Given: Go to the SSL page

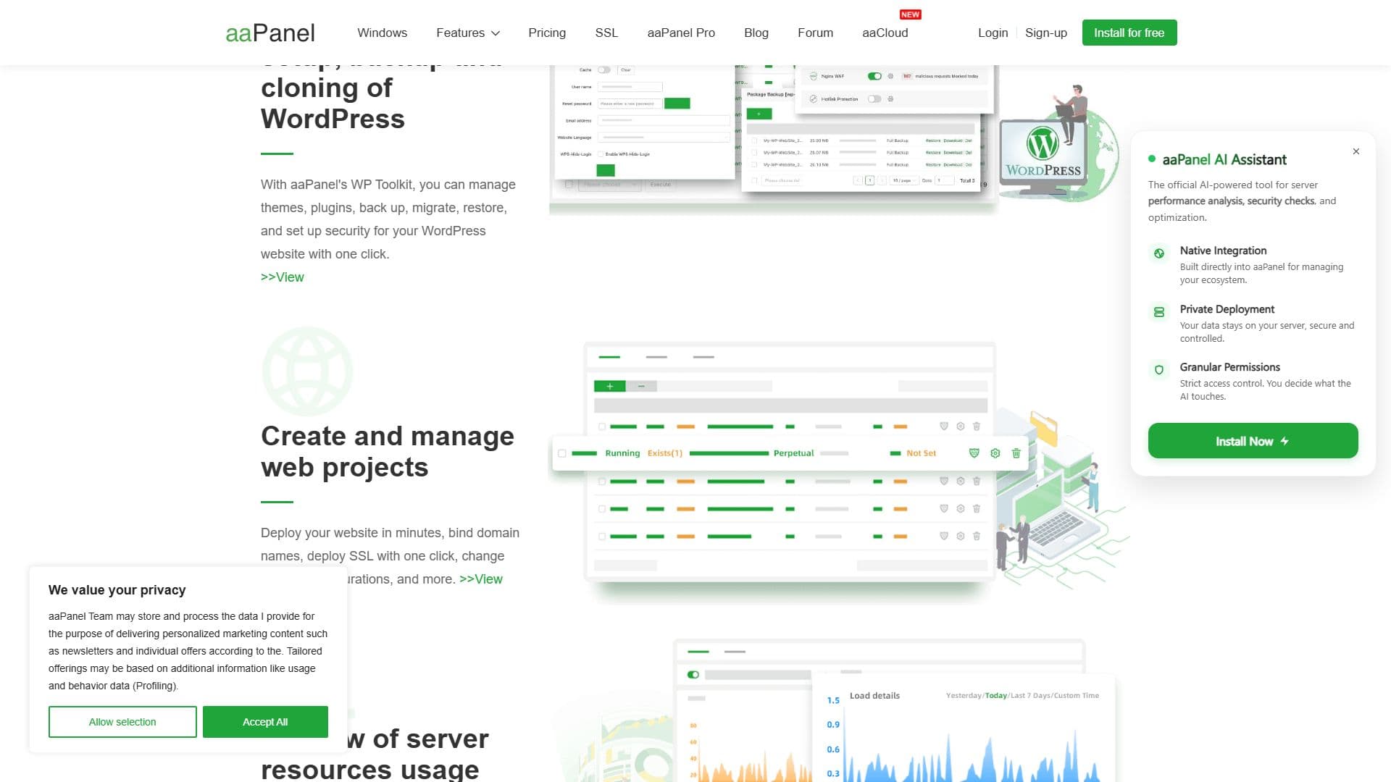Looking at the screenshot, I should (606, 33).
